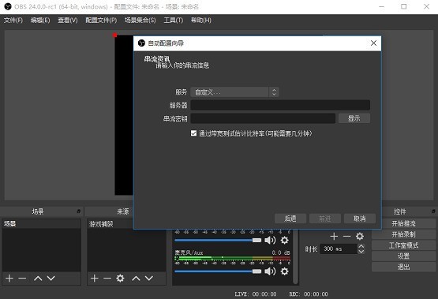Open the 工具(T) menu
Screen dimensions: 438x299
[173, 21]
